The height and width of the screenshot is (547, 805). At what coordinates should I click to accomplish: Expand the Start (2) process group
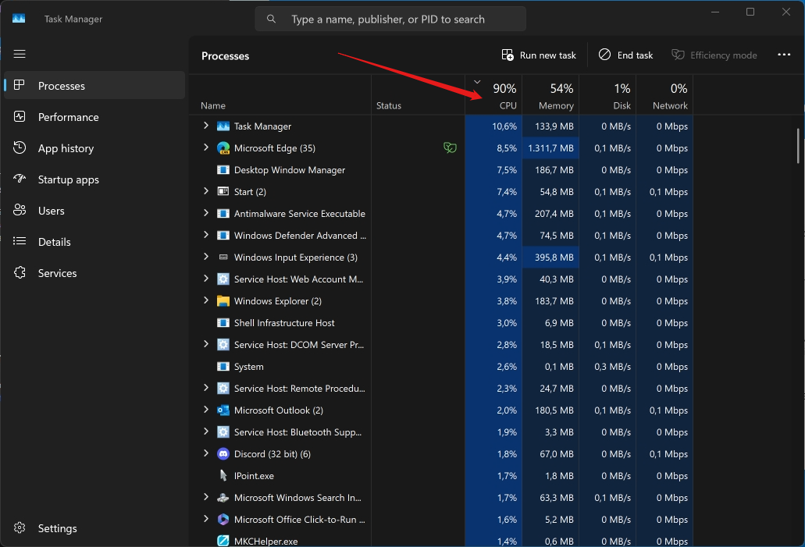click(x=206, y=191)
